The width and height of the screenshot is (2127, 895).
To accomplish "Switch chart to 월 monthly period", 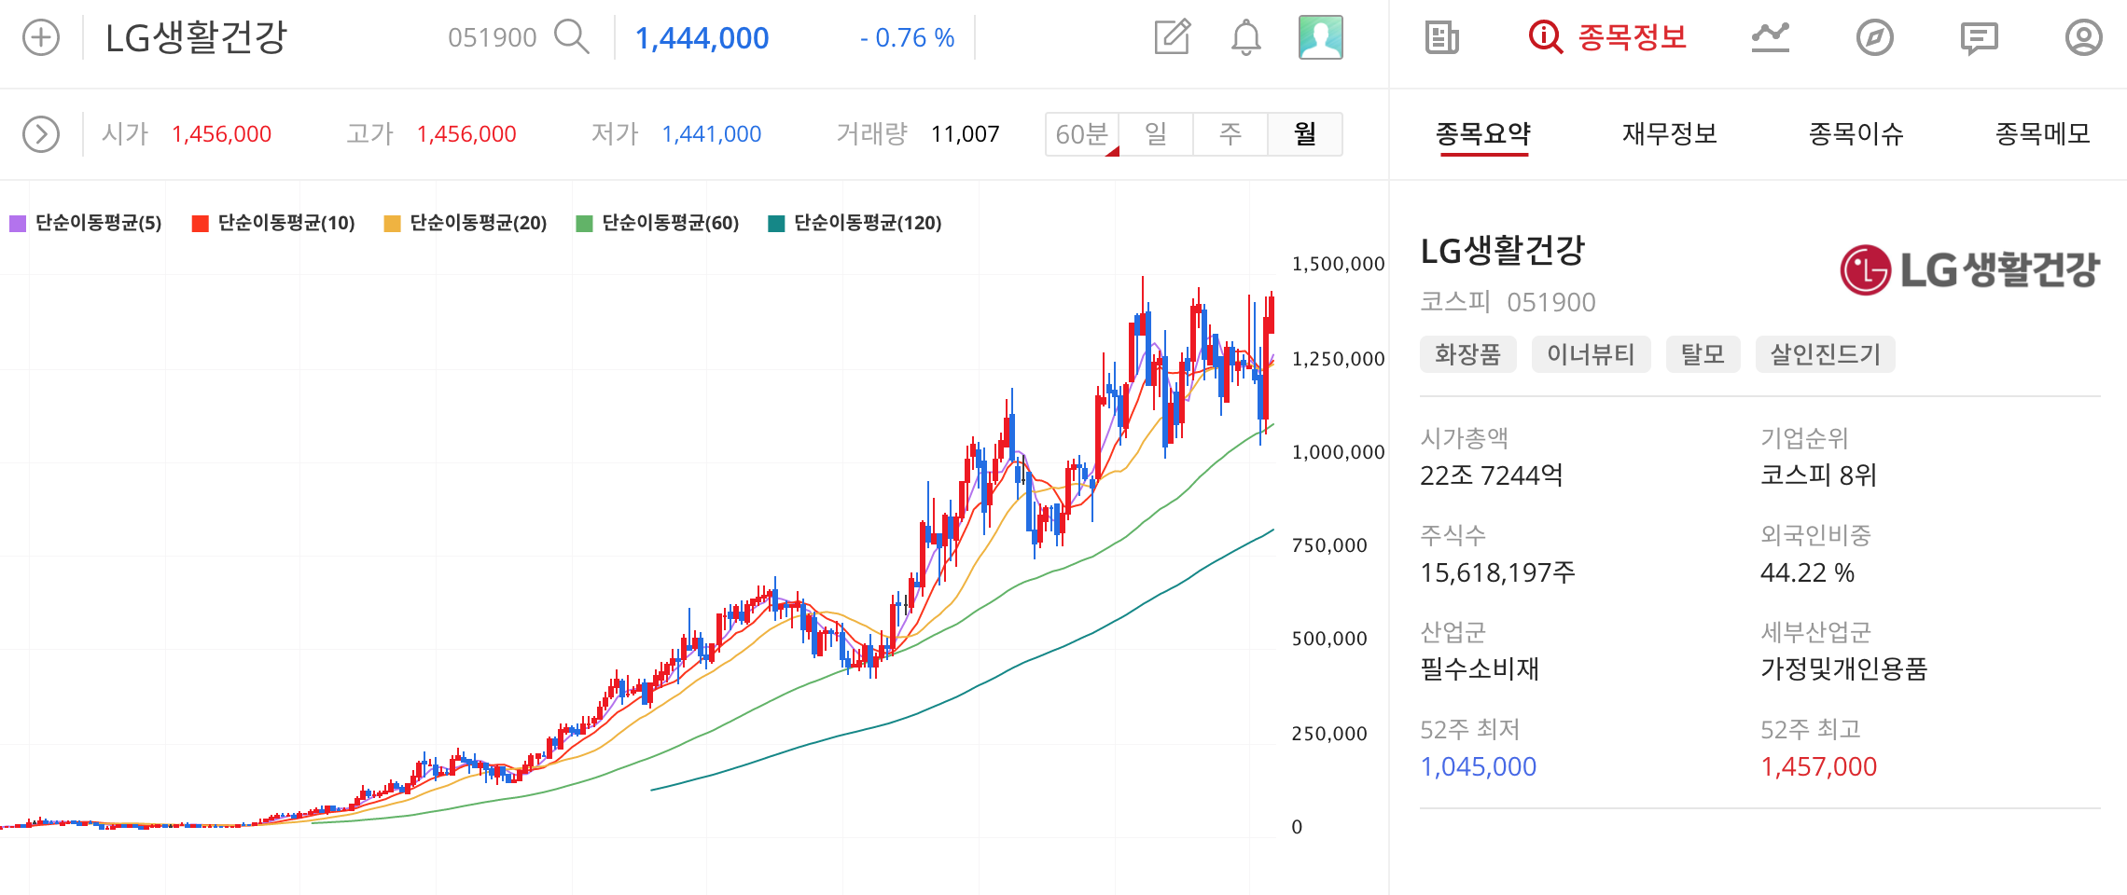I will tap(1305, 134).
